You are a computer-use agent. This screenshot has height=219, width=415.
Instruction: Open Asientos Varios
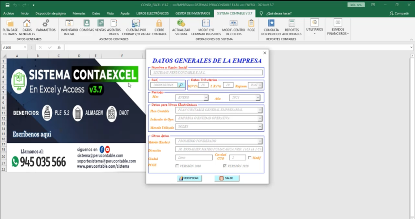[x=114, y=28]
